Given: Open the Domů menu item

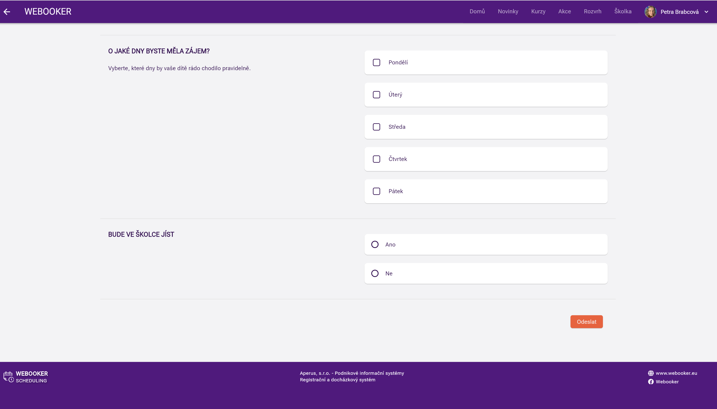Looking at the screenshot, I should [x=477, y=12].
